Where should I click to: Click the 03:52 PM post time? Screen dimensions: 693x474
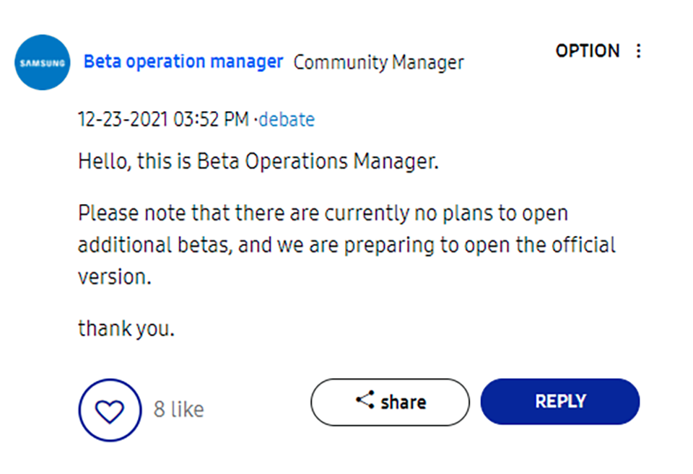211,119
